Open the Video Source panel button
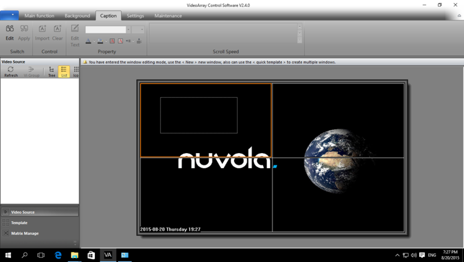Image resolution: width=464 pixels, height=262 pixels. point(40,212)
